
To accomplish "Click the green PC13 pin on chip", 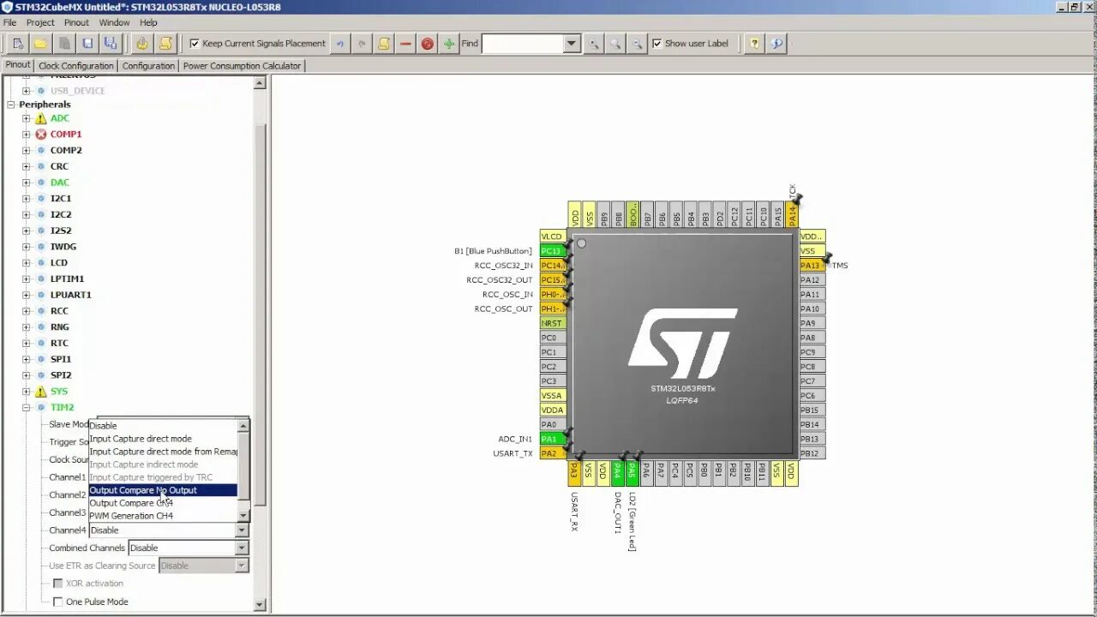I will [x=553, y=251].
